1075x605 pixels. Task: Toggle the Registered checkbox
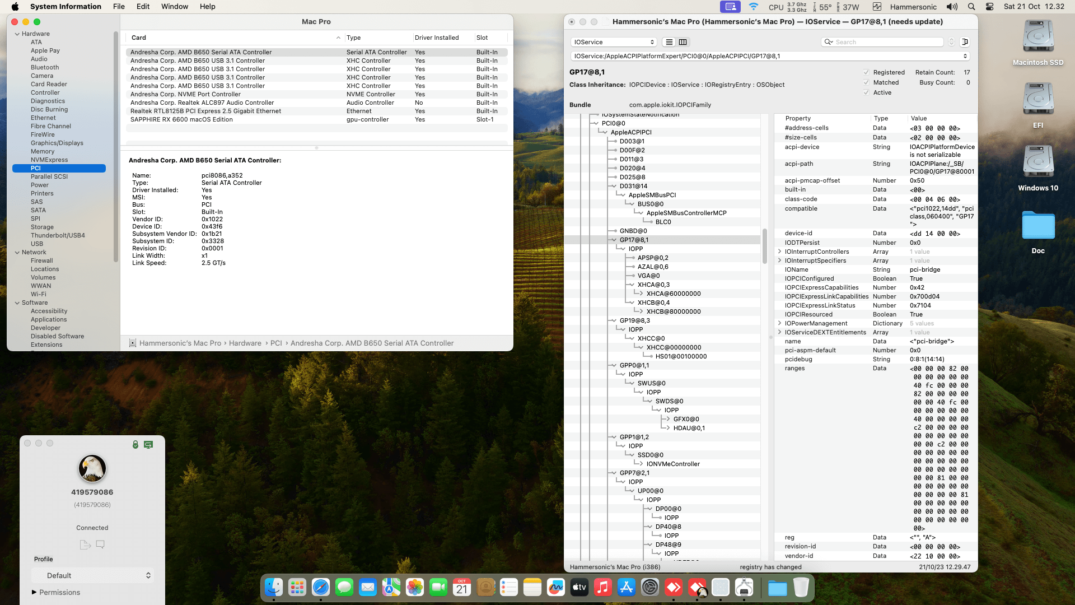click(866, 72)
